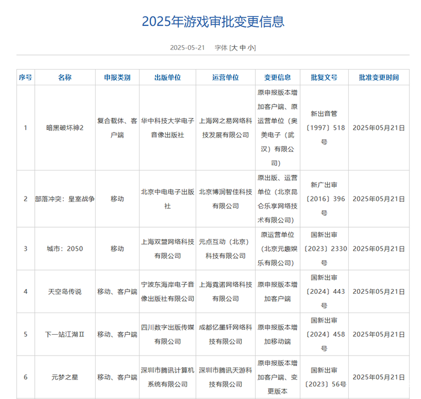421x399 pixels.
Task: Select game name 天空岛传说
Action: tap(65, 291)
